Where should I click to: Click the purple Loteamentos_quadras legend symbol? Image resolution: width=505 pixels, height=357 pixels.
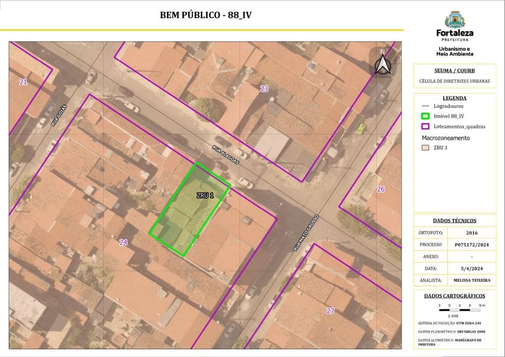[426, 126]
